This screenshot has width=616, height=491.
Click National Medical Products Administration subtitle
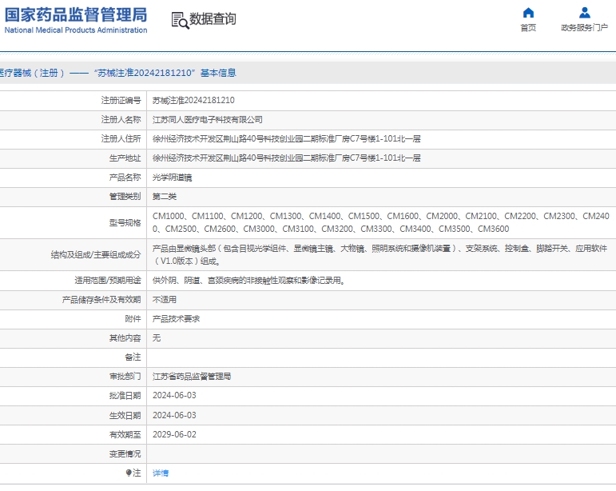pos(76,30)
